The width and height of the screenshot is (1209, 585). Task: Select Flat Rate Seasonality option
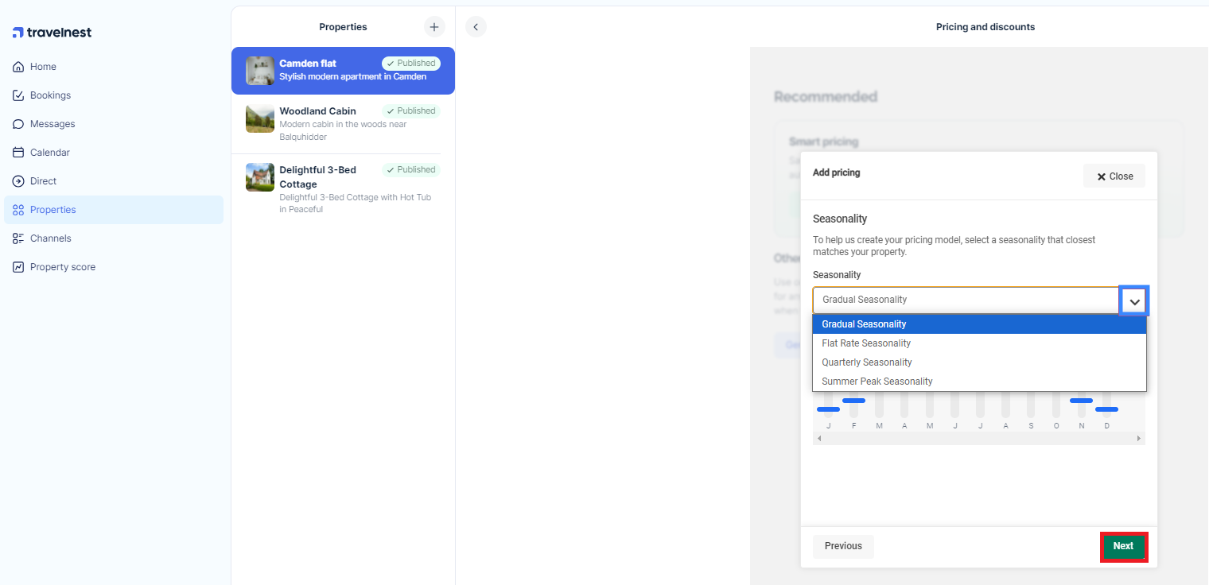[866, 343]
